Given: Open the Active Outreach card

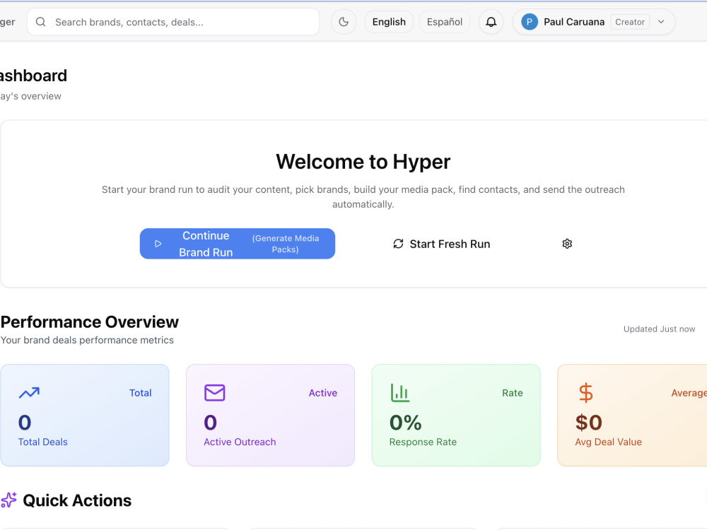Looking at the screenshot, I should (271, 415).
